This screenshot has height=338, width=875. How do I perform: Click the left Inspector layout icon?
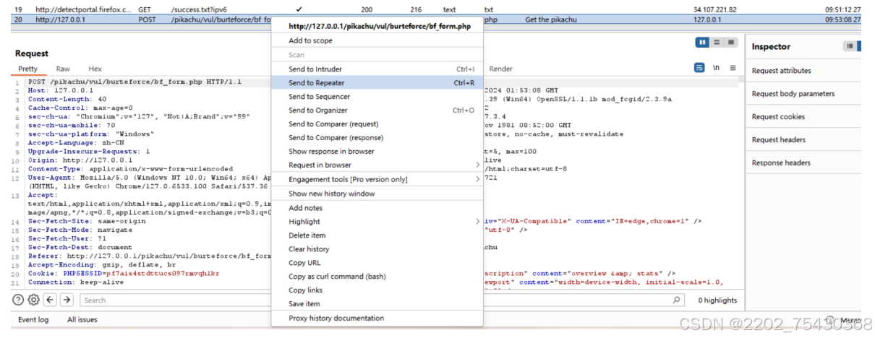pos(849,46)
